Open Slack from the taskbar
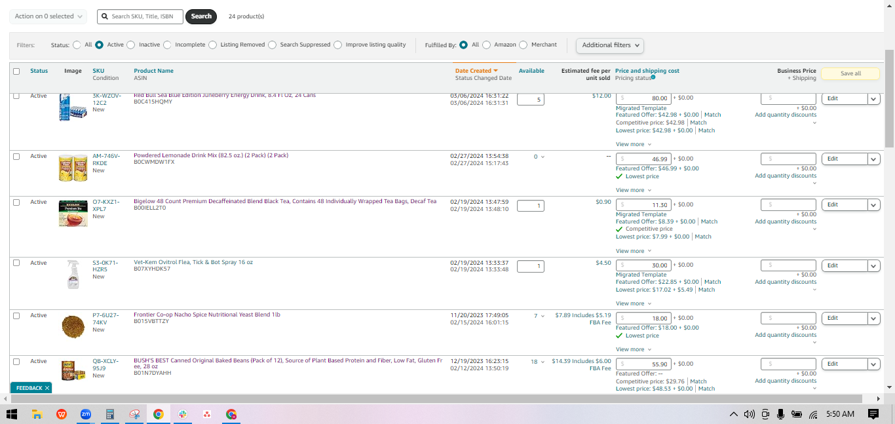This screenshot has width=895, height=424. tap(183, 414)
